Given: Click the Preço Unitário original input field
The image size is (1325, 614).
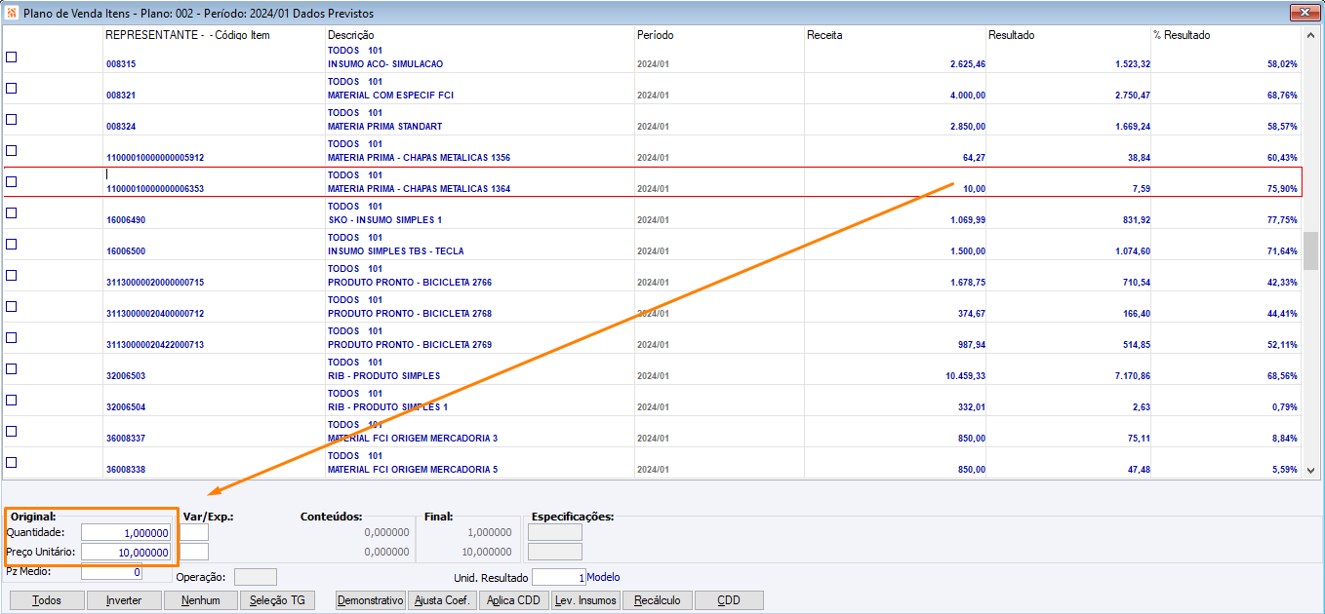Looking at the screenshot, I should [x=127, y=552].
